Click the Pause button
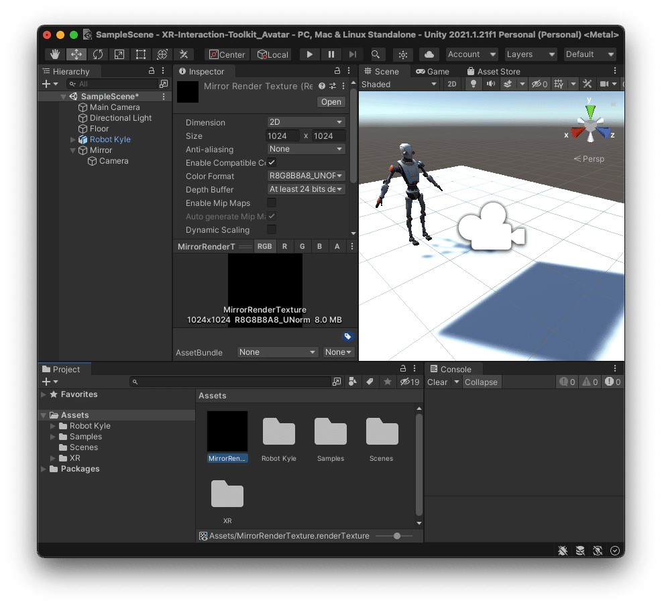Screen dimensions: 662x607 coord(331,54)
